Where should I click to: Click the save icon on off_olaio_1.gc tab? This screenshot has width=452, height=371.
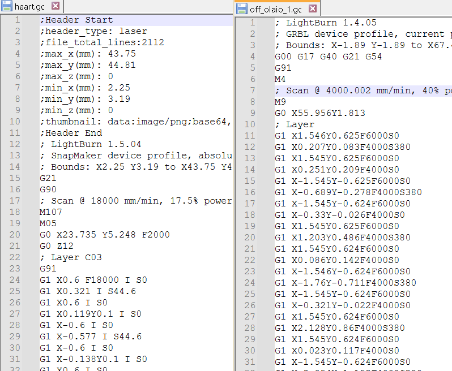[x=242, y=8]
